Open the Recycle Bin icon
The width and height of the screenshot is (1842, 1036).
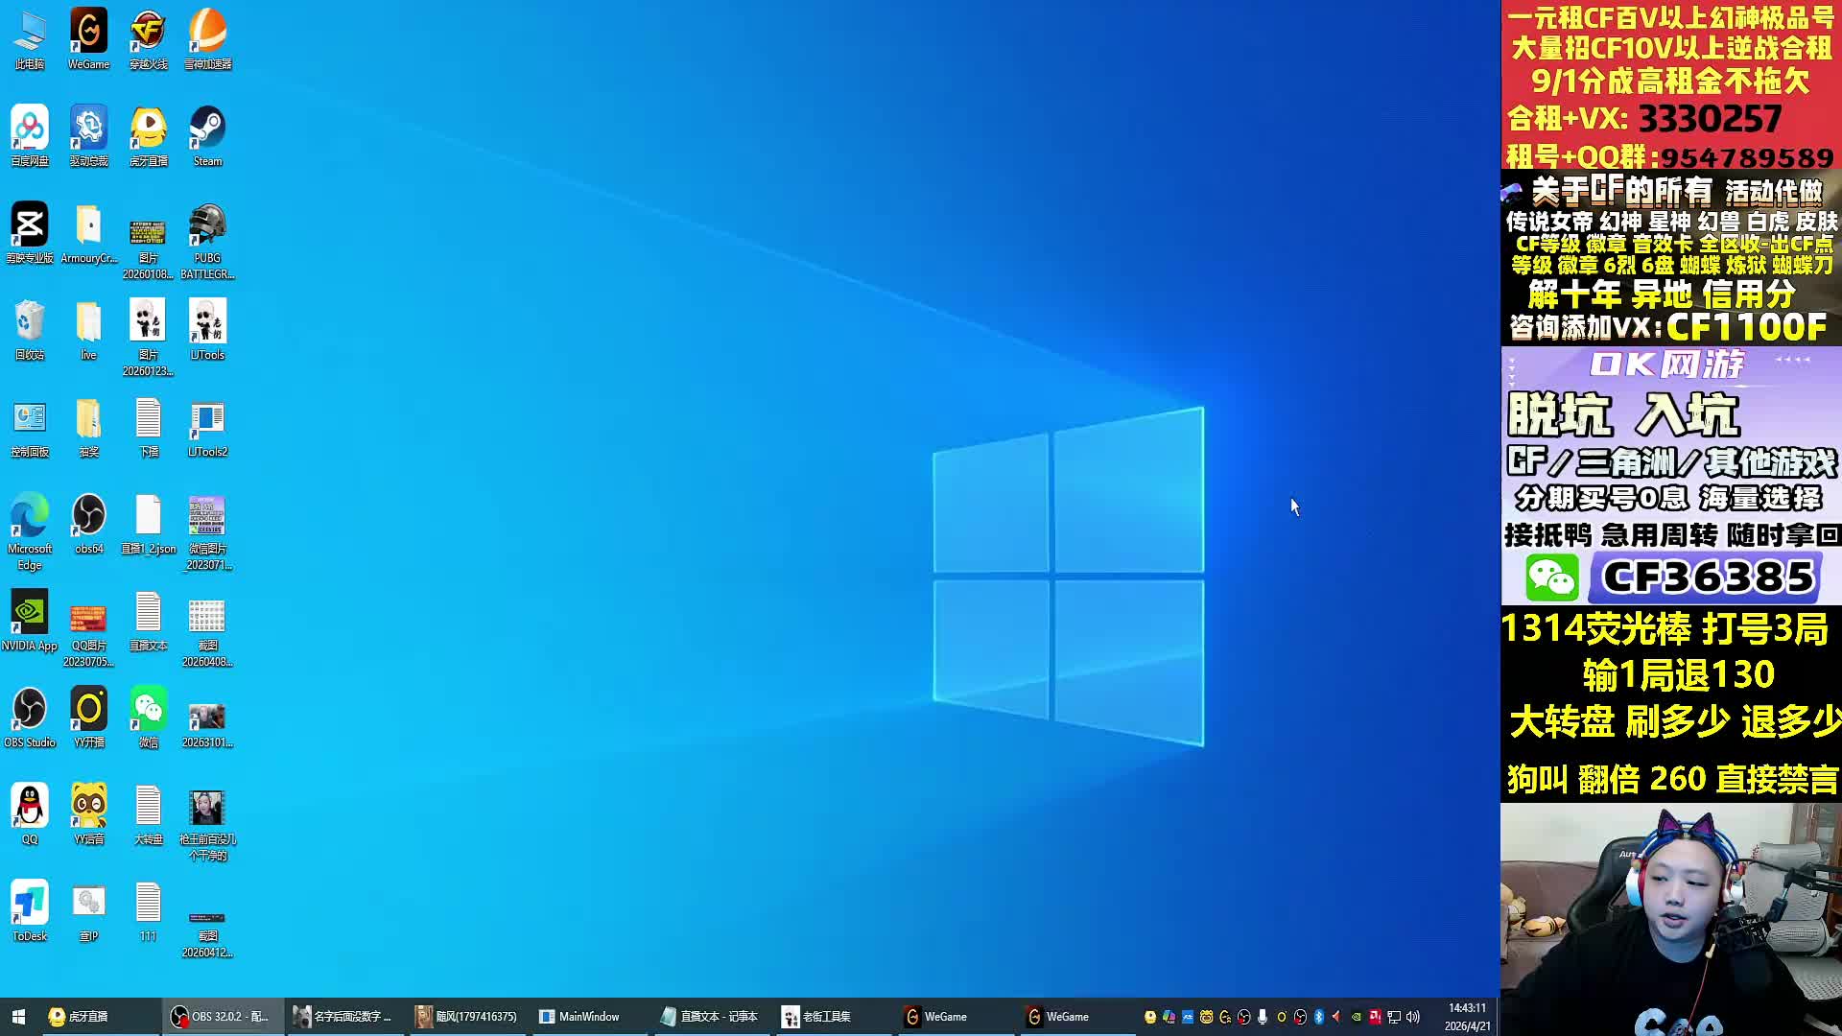point(30,323)
